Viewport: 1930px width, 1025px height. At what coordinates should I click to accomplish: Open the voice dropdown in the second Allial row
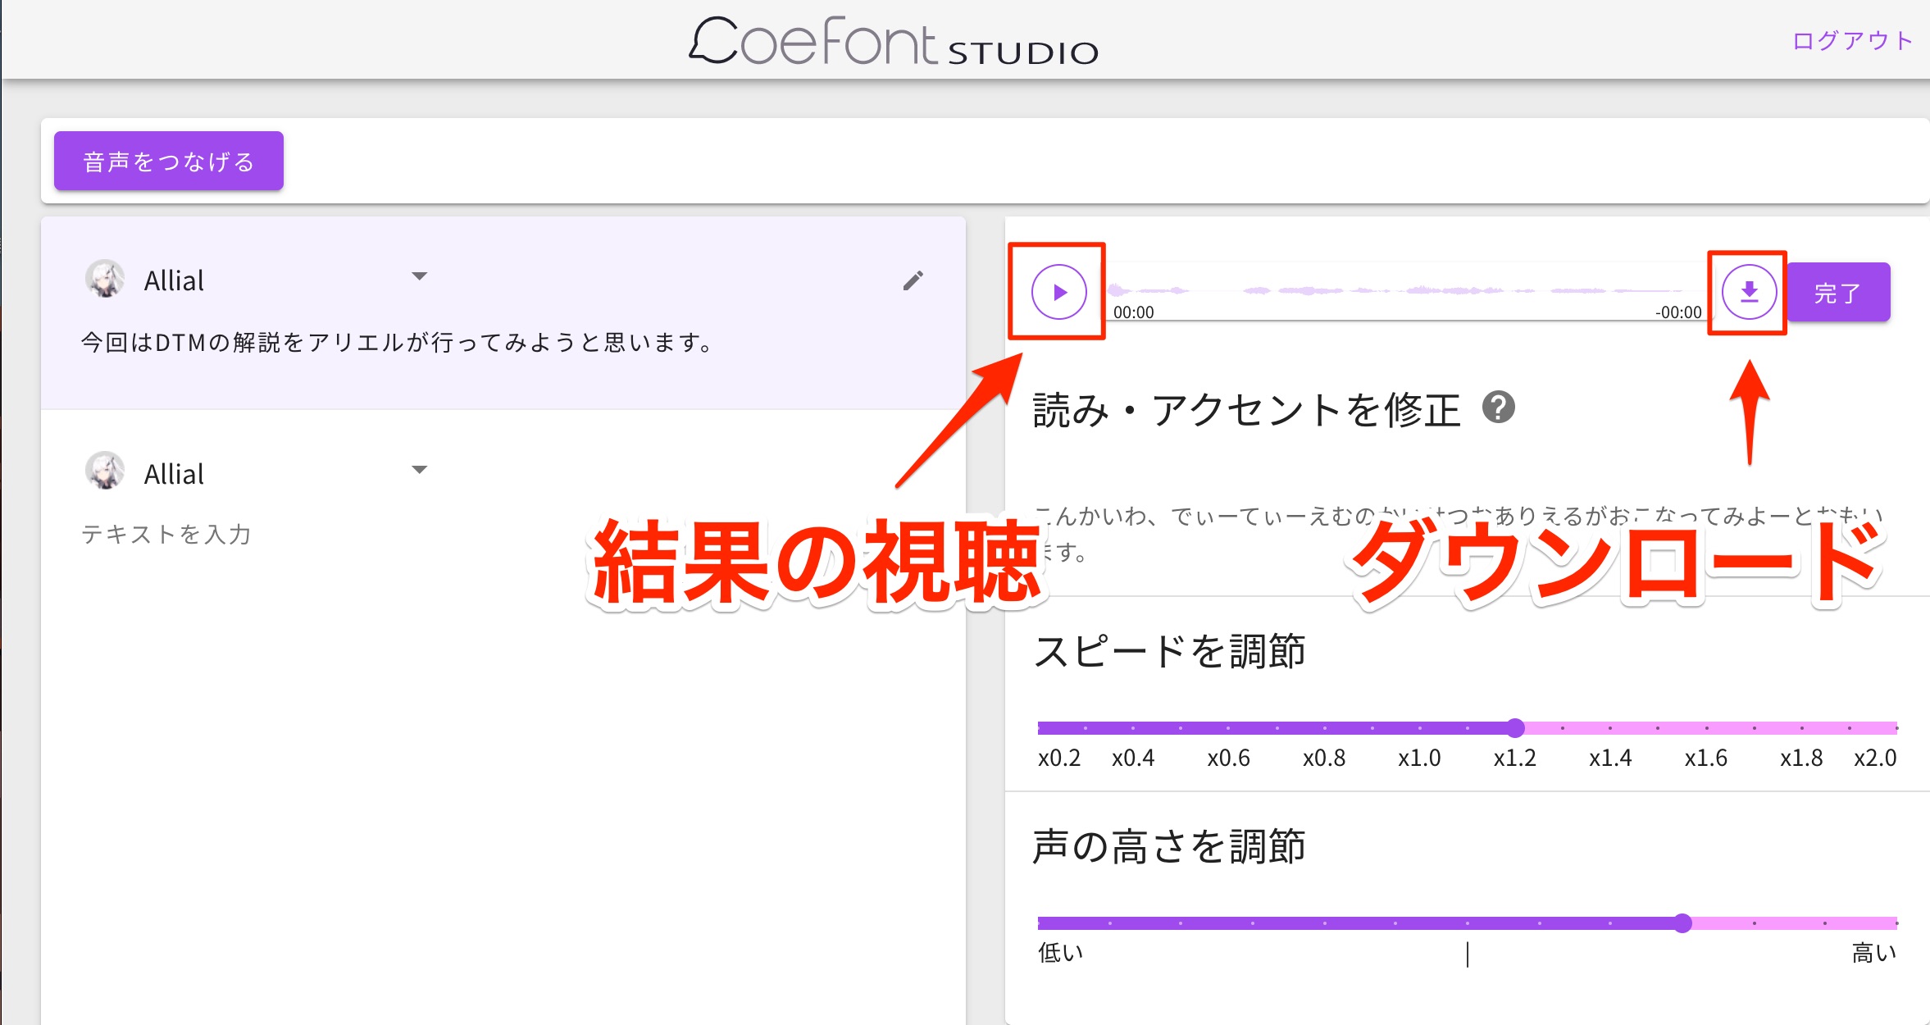pos(419,470)
